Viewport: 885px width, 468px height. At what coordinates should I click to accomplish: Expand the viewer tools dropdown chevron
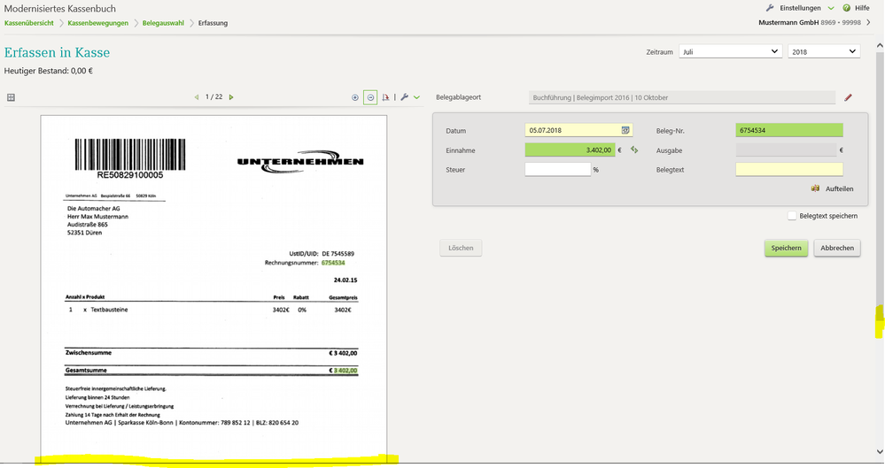416,97
